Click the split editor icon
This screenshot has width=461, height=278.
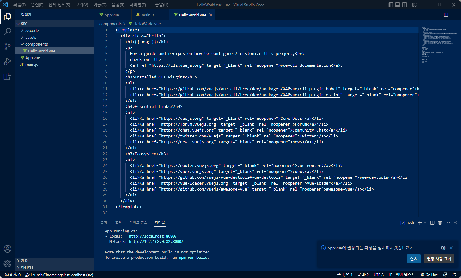[x=446, y=15]
